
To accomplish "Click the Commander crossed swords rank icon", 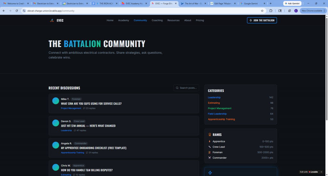I will (x=209, y=158).
